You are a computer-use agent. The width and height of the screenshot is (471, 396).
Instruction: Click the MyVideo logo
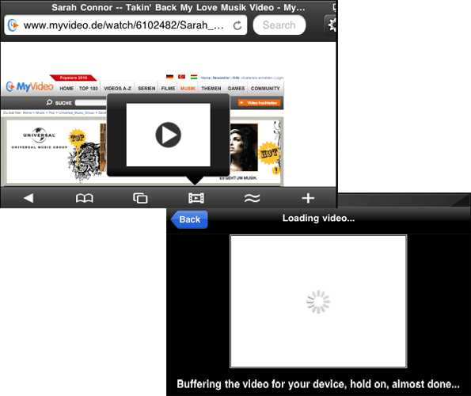(x=30, y=86)
